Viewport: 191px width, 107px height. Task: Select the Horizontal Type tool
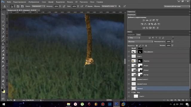[x=3, y=70]
